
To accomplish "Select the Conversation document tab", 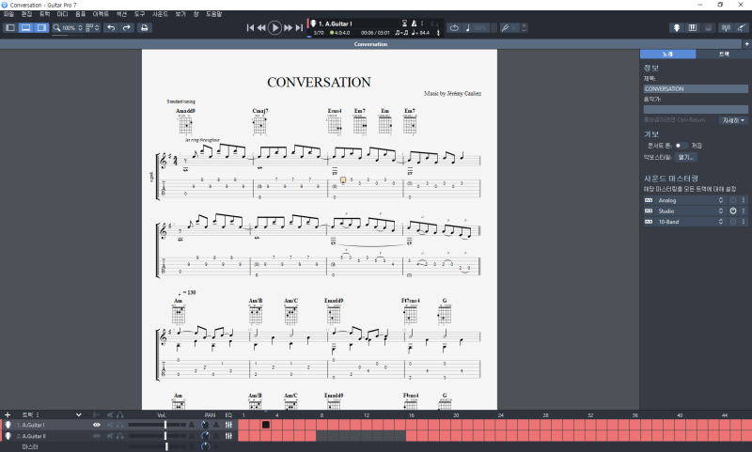I will click(370, 44).
